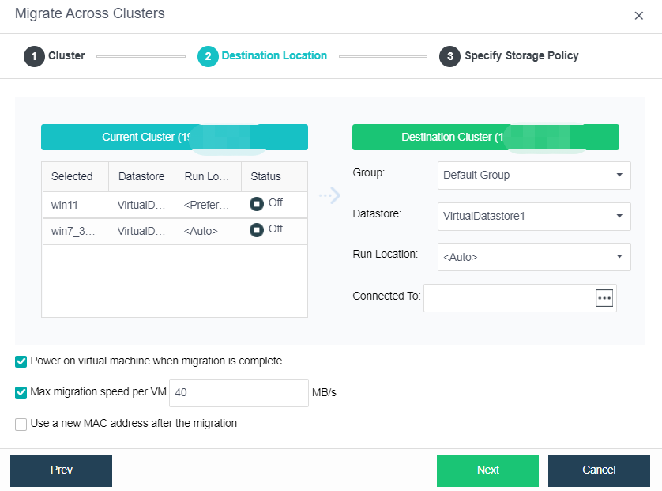This screenshot has width=662, height=491.
Task: Click the max migration speed input field
Action: click(x=239, y=392)
